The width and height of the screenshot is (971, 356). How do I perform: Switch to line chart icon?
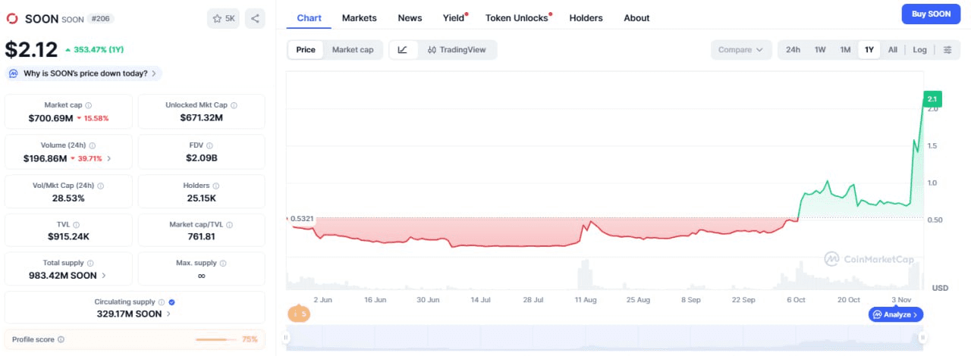403,50
